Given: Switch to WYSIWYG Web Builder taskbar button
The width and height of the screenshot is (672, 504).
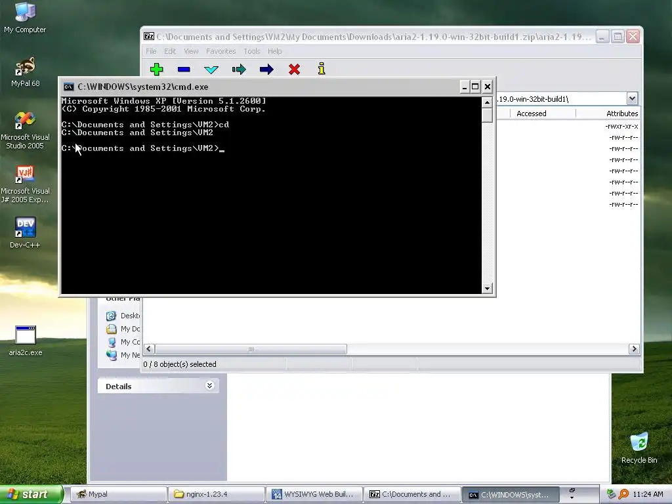Looking at the screenshot, I should pos(314,494).
